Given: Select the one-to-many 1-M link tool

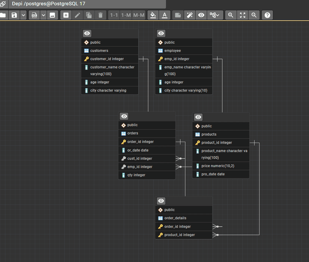Looking at the screenshot, I should coord(126,15).
